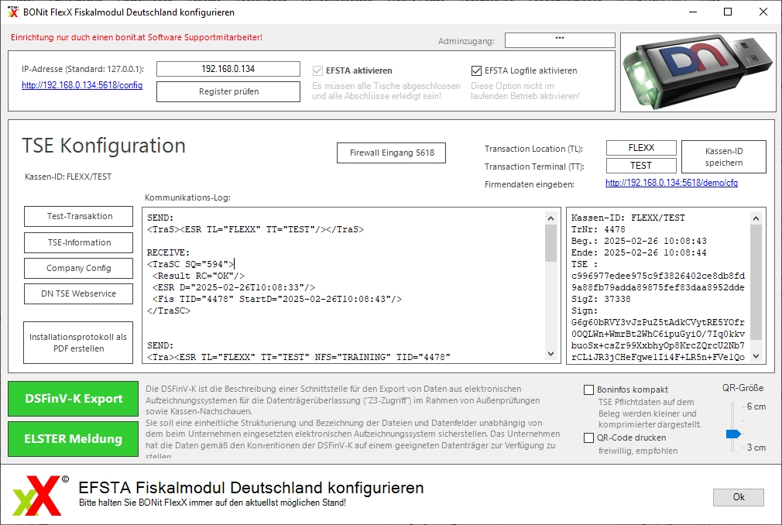
Task: Disable EFSTA Logfile aktivieren checkbox
Action: pyautogui.click(x=476, y=70)
